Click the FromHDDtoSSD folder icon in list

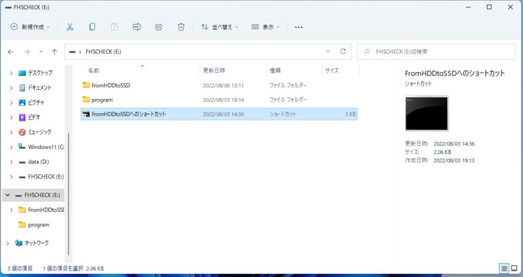pos(86,85)
